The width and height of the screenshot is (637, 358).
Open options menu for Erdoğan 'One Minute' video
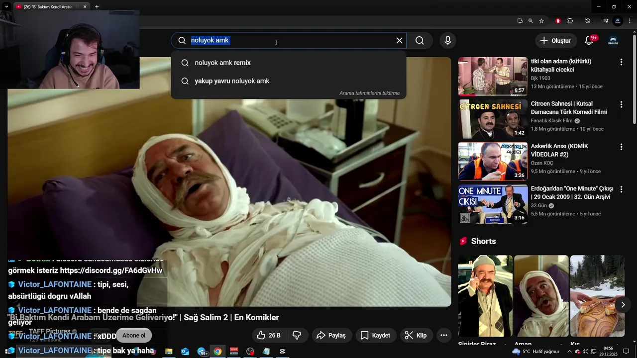[621, 189]
